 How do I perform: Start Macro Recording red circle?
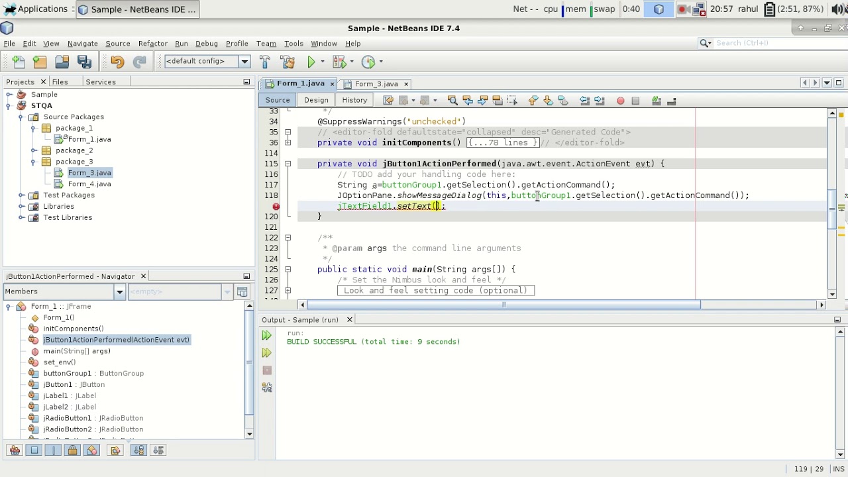(621, 101)
